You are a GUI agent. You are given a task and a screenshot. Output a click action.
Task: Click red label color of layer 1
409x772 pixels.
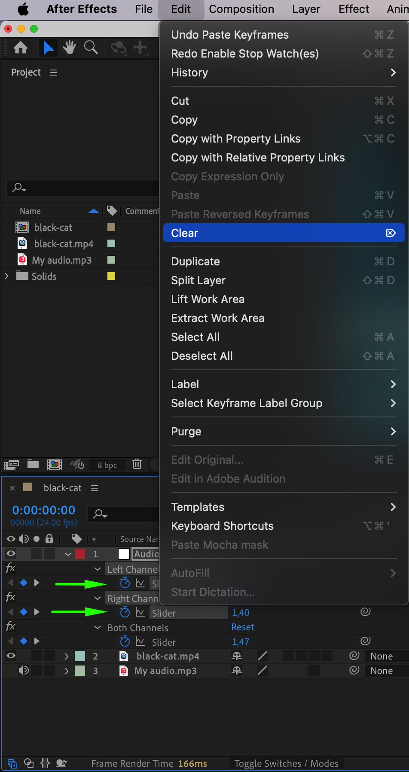pos(80,554)
